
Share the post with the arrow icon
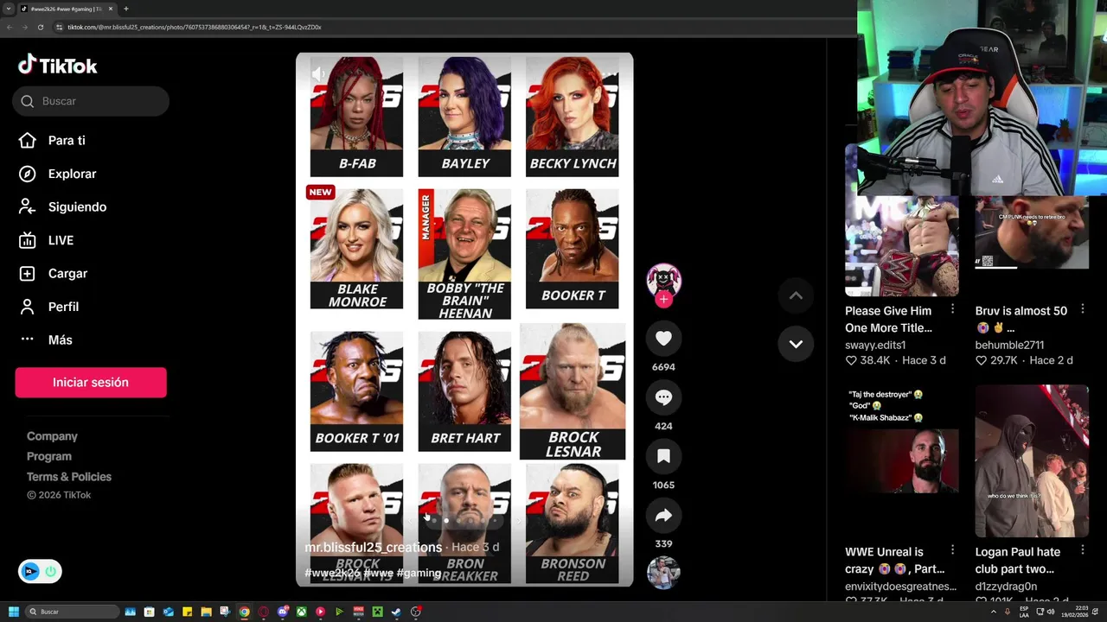663,516
